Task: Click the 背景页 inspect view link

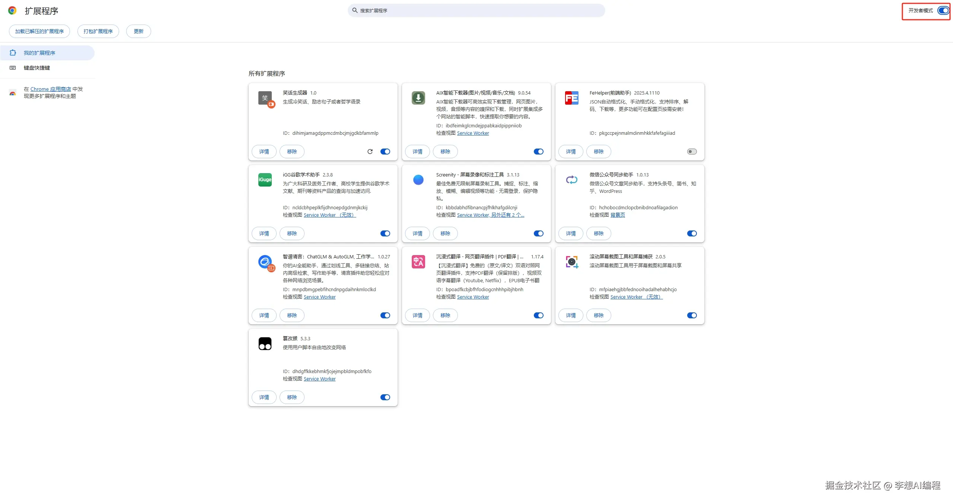Action: click(x=618, y=215)
